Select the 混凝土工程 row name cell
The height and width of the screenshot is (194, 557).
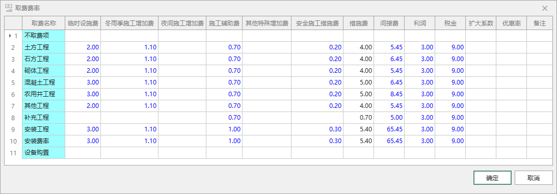(x=44, y=82)
